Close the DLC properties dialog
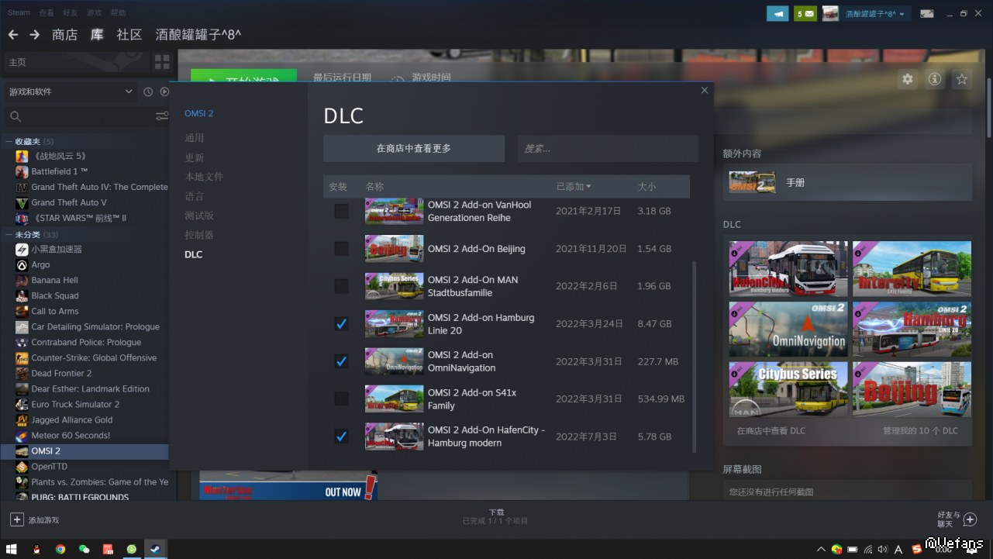 pyautogui.click(x=705, y=90)
